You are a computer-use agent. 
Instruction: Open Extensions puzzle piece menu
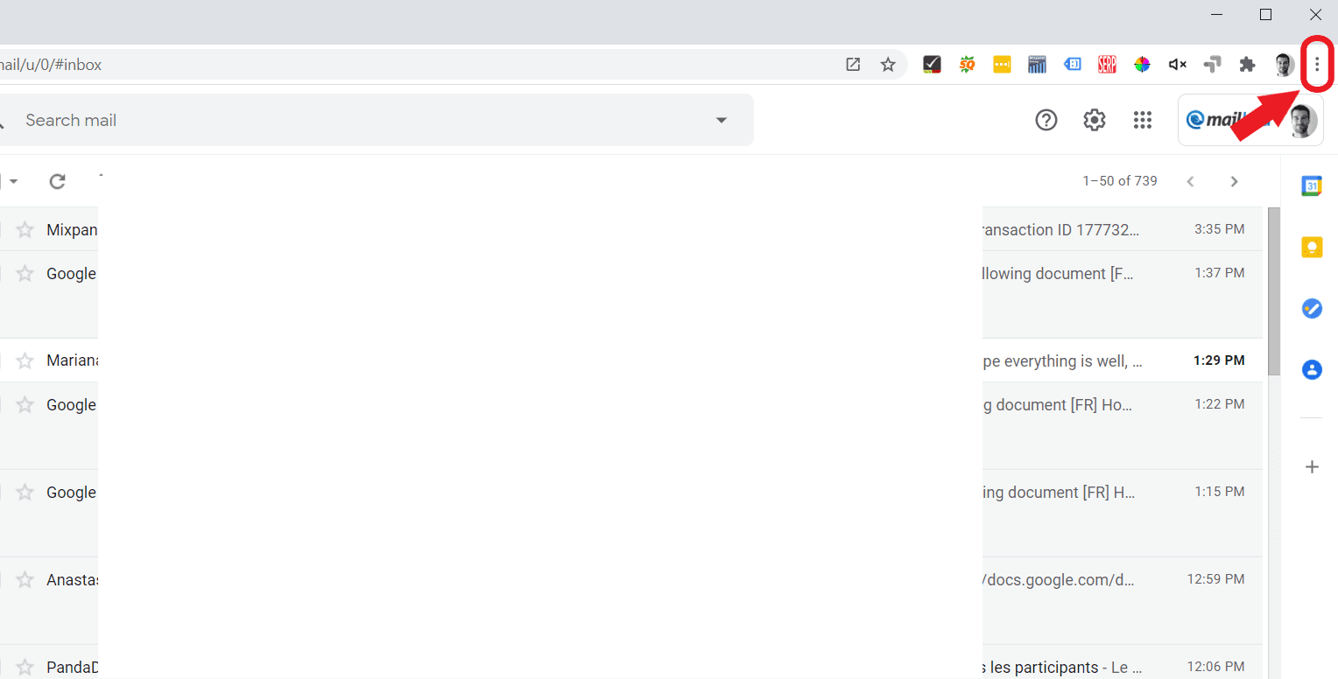[x=1248, y=64]
